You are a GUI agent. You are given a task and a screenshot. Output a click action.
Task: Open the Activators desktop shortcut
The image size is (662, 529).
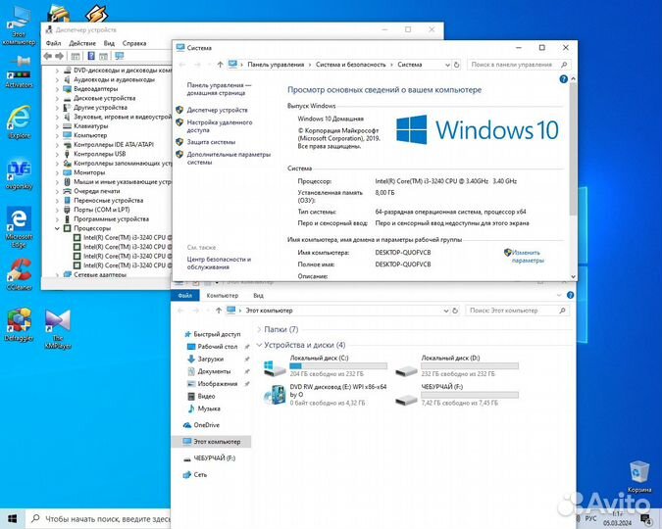tap(19, 72)
